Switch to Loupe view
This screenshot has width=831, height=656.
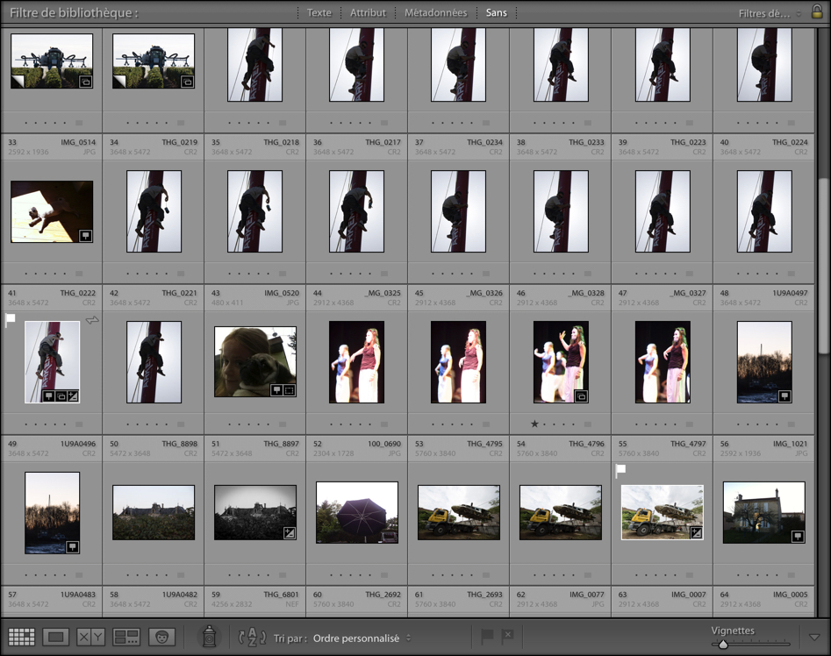click(55, 637)
